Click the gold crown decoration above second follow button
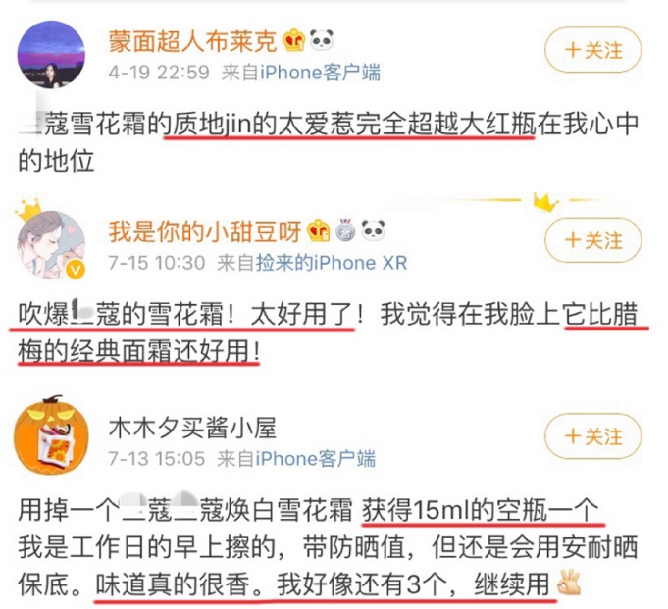668x609 pixels. [x=545, y=202]
